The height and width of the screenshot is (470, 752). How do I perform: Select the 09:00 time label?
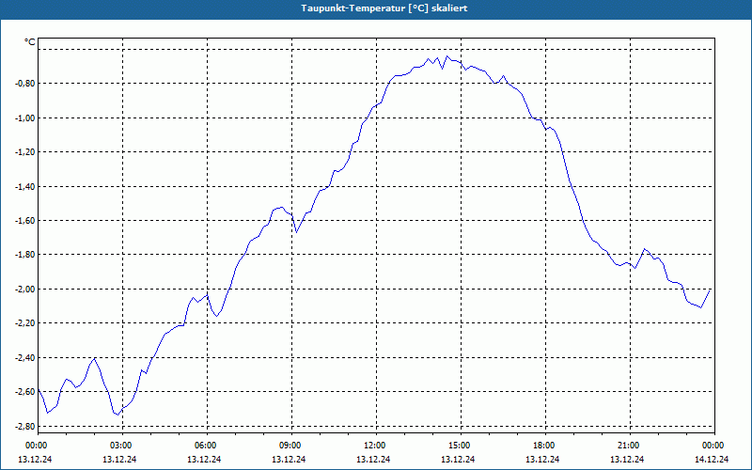click(x=291, y=446)
